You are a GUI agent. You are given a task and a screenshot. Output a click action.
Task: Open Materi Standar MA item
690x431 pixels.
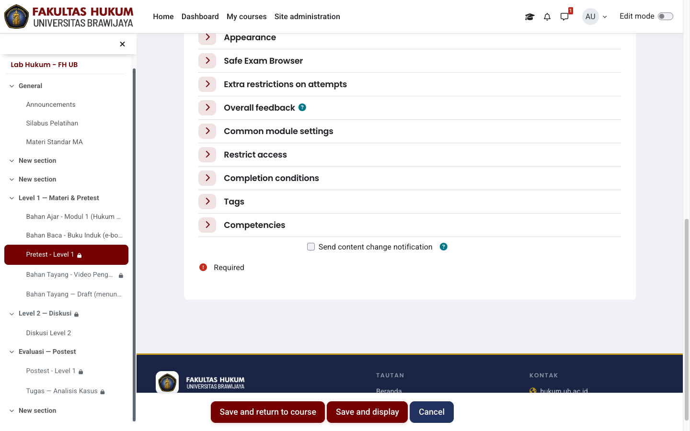pos(55,142)
